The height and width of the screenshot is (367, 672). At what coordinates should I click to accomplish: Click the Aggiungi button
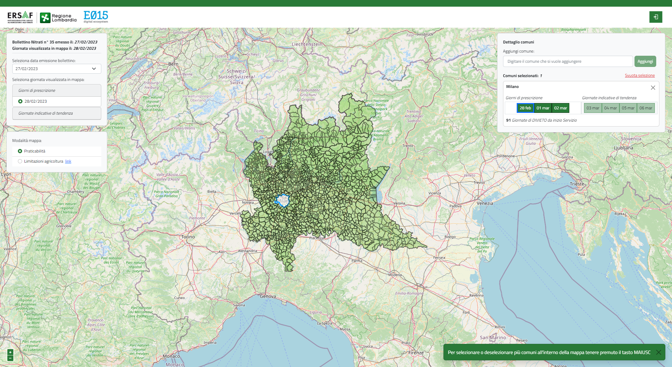pos(645,61)
